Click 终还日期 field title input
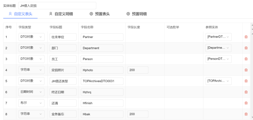Screen dimensions: 253x120 [x=63, y=92]
